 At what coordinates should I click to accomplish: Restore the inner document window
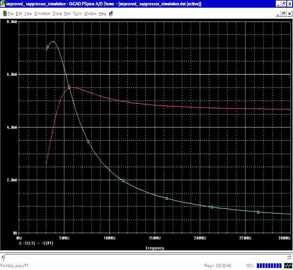coord(284,14)
